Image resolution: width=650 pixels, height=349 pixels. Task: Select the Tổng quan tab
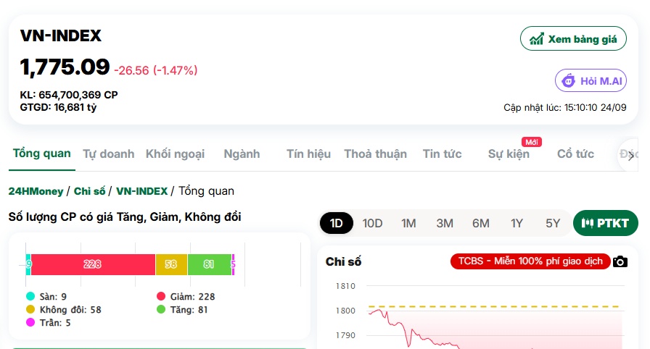click(x=42, y=154)
